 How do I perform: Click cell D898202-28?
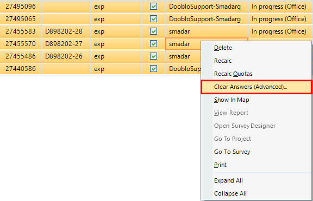pyautogui.click(x=66, y=31)
